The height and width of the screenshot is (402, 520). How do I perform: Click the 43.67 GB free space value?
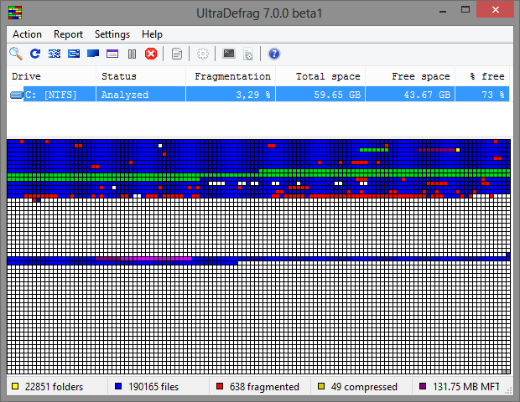427,95
